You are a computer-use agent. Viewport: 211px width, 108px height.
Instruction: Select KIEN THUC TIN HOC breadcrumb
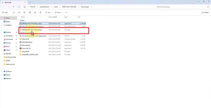click(x=69, y=7)
